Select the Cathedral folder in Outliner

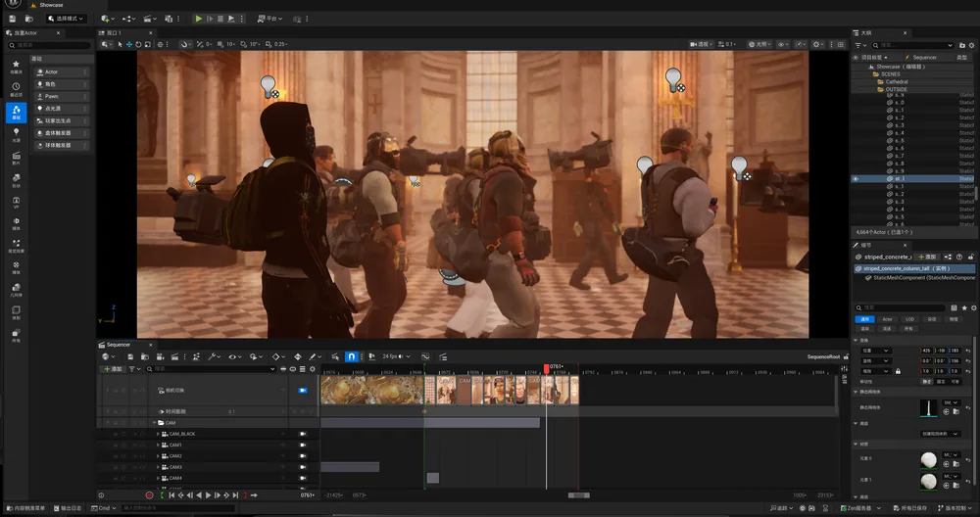(x=897, y=82)
